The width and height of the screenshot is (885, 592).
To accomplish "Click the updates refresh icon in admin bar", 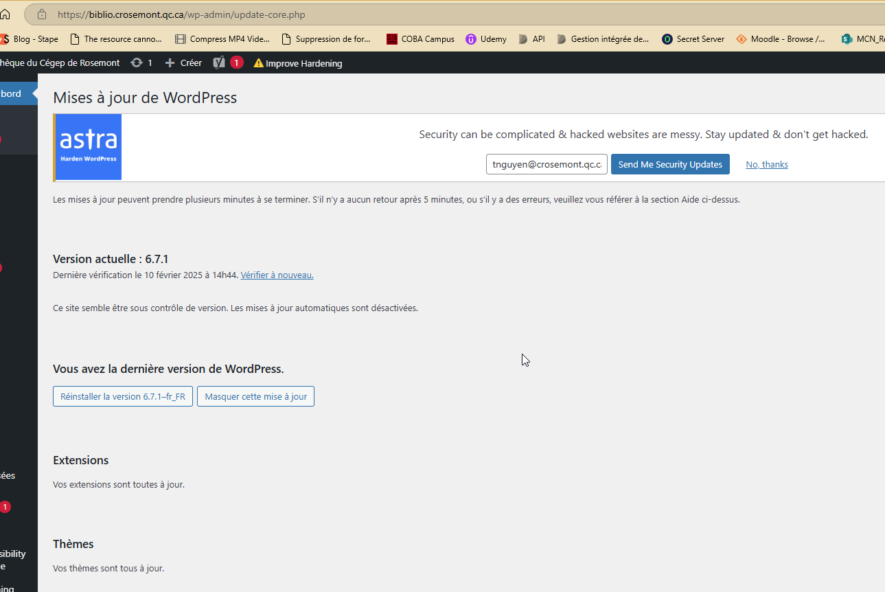I will pos(137,62).
